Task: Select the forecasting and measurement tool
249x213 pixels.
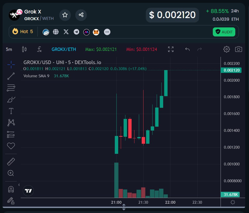Action: [11, 134]
